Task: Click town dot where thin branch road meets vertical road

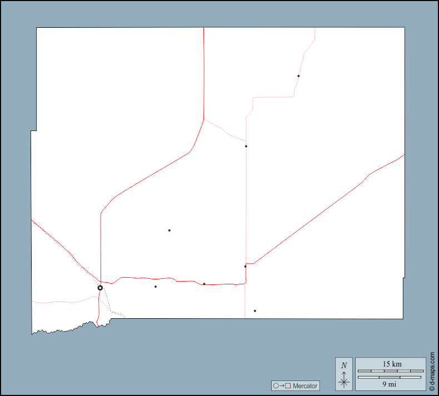Action: pyautogui.click(x=246, y=146)
